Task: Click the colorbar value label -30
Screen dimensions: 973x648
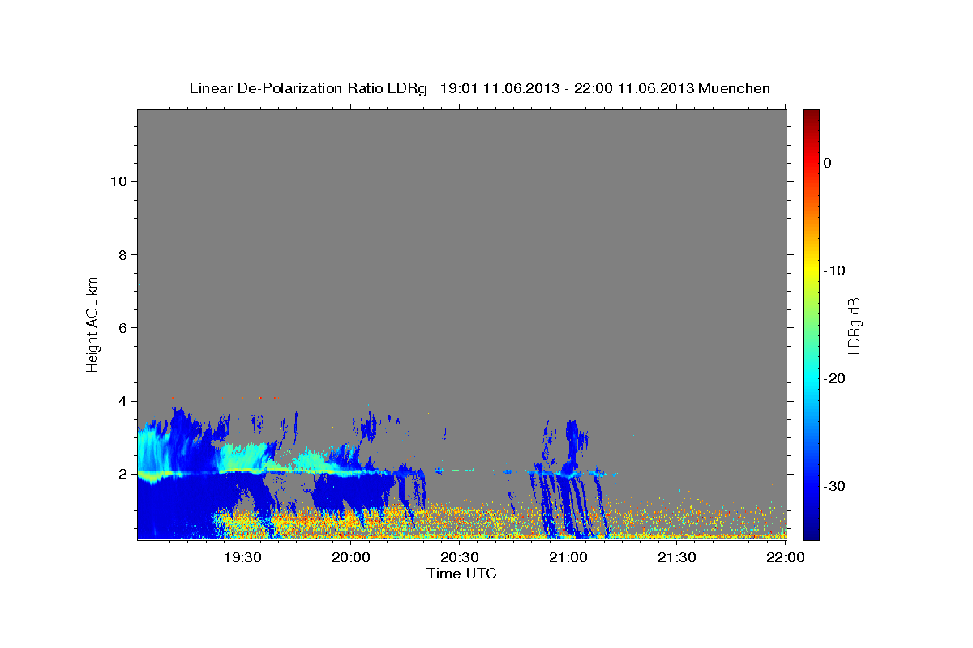Action: [x=834, y=486]
